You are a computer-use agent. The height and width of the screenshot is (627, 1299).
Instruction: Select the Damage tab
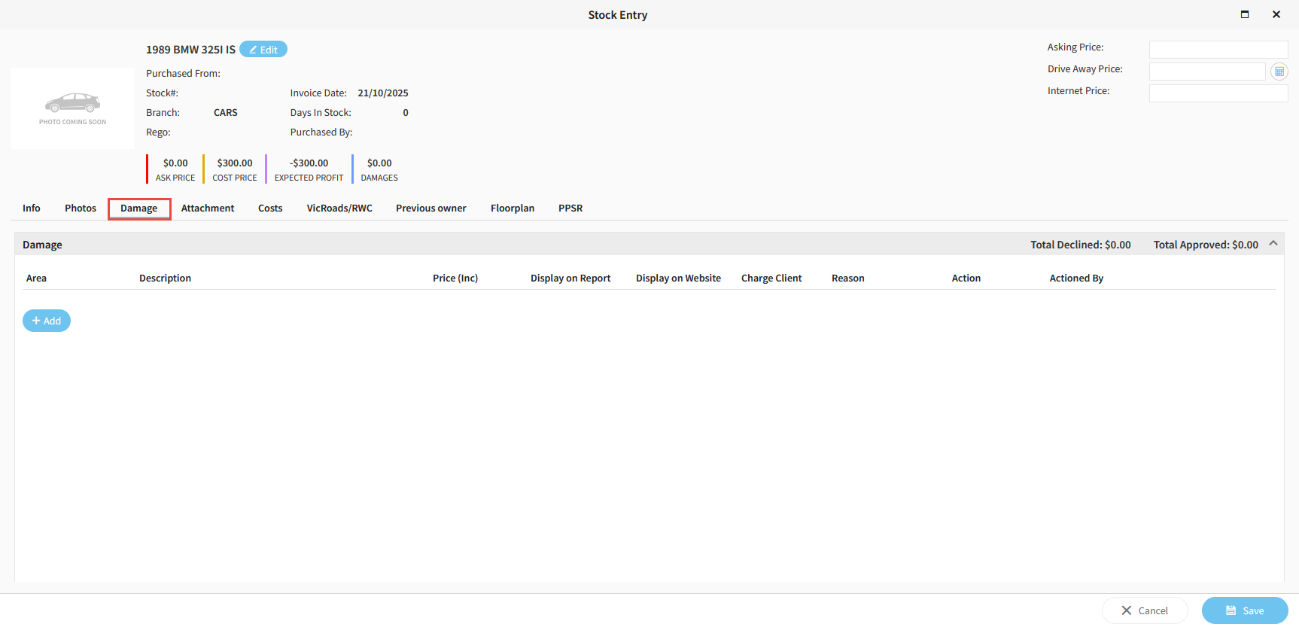click(139, 208)
